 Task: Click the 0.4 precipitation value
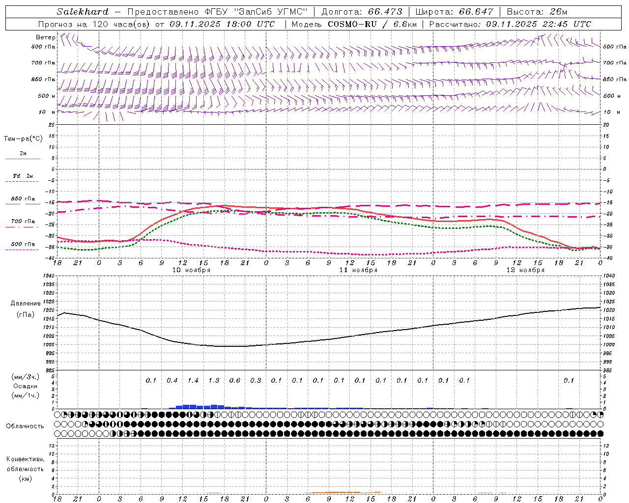pyautogui.click(x=172, y=380)
